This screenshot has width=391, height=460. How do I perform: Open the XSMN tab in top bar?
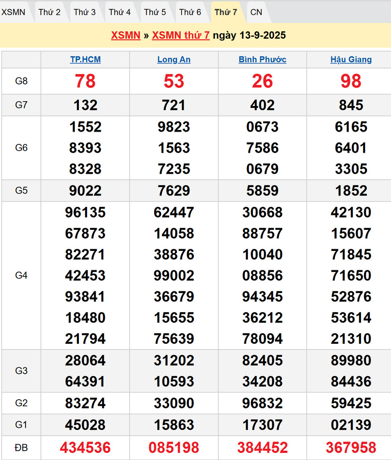coord(13,12)
